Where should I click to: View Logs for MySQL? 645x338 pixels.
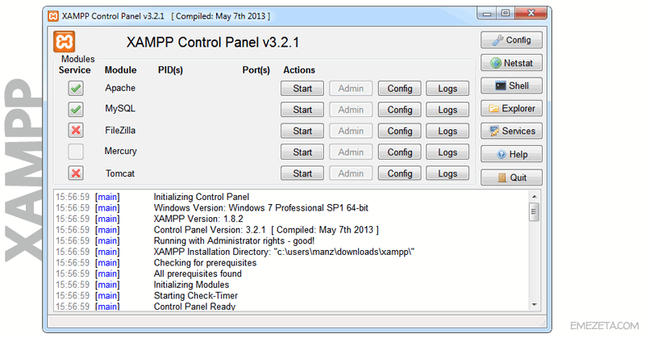click(447, 110)
